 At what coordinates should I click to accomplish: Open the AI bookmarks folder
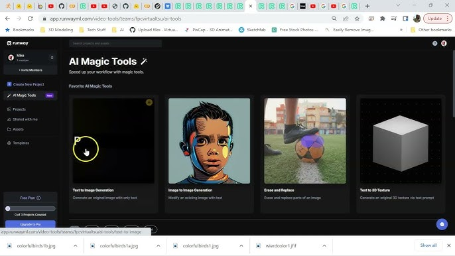pos(118,30)
